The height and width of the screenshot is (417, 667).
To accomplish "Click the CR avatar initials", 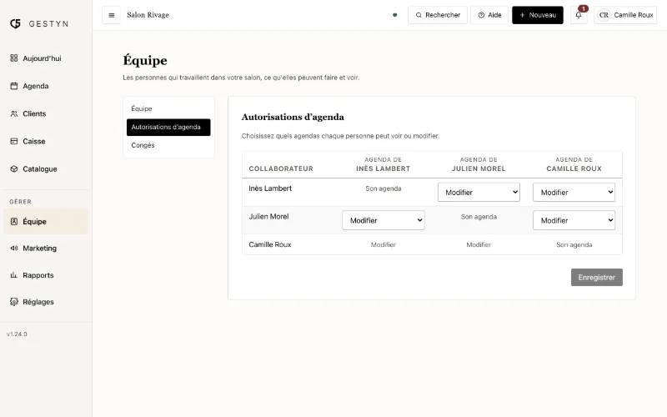I will [604, 15].
